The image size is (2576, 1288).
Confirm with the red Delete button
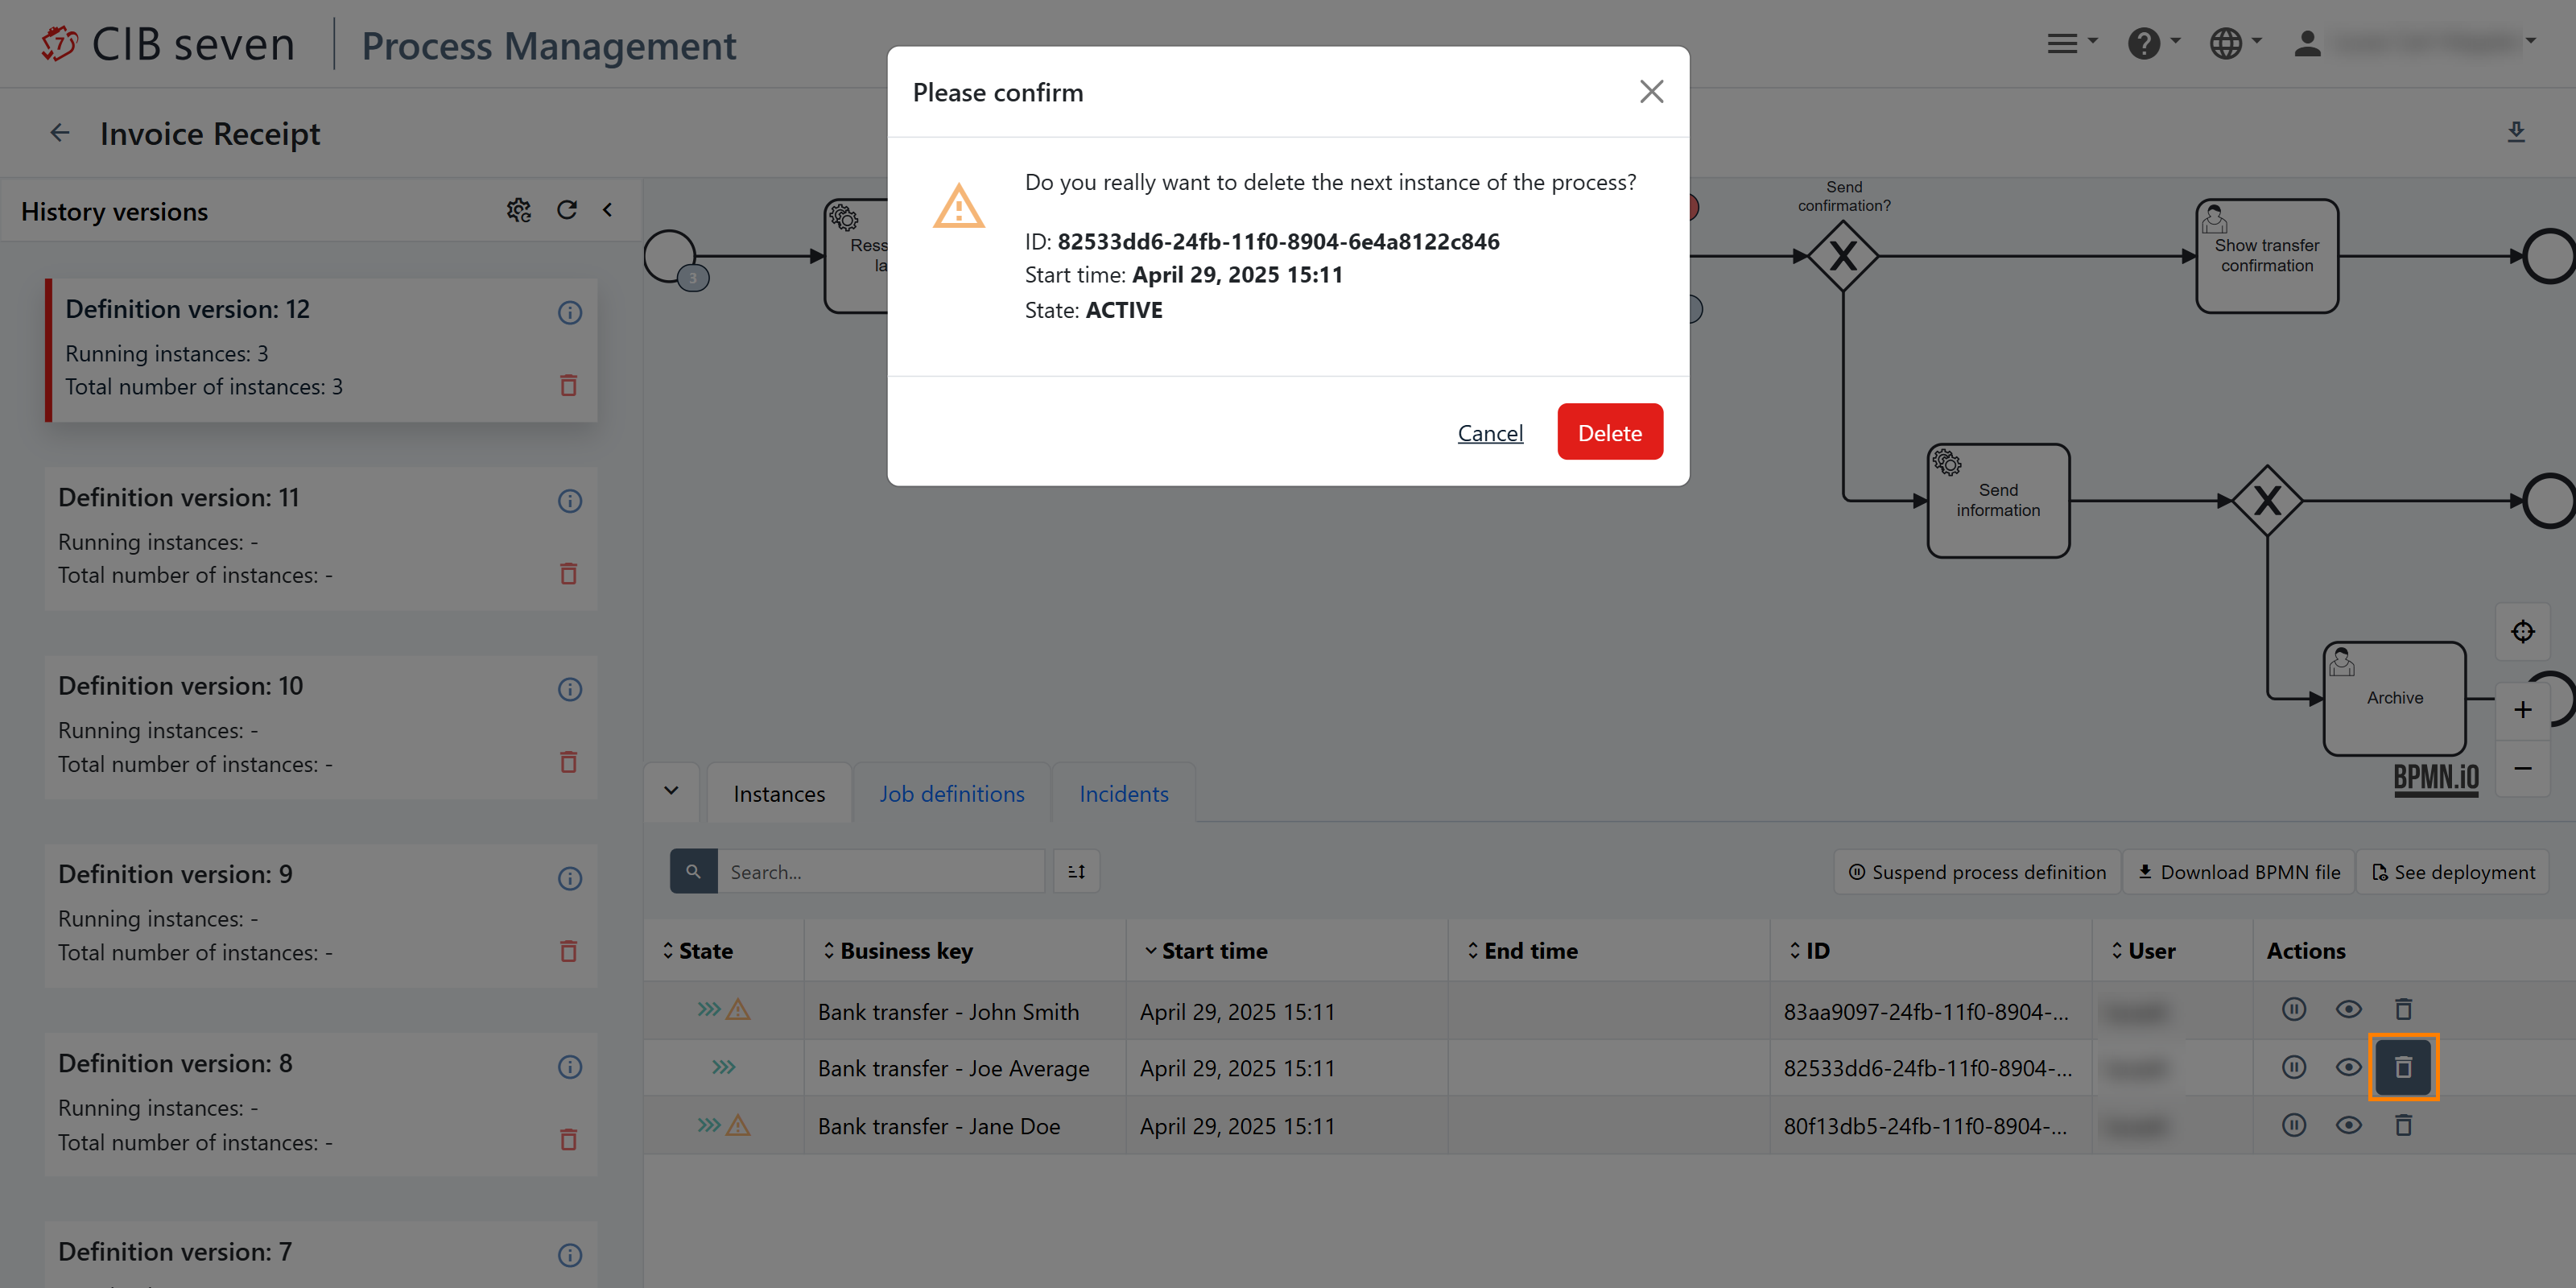1609,432
